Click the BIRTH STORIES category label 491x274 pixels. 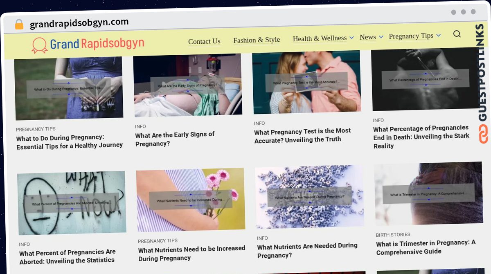coord(393,235)
